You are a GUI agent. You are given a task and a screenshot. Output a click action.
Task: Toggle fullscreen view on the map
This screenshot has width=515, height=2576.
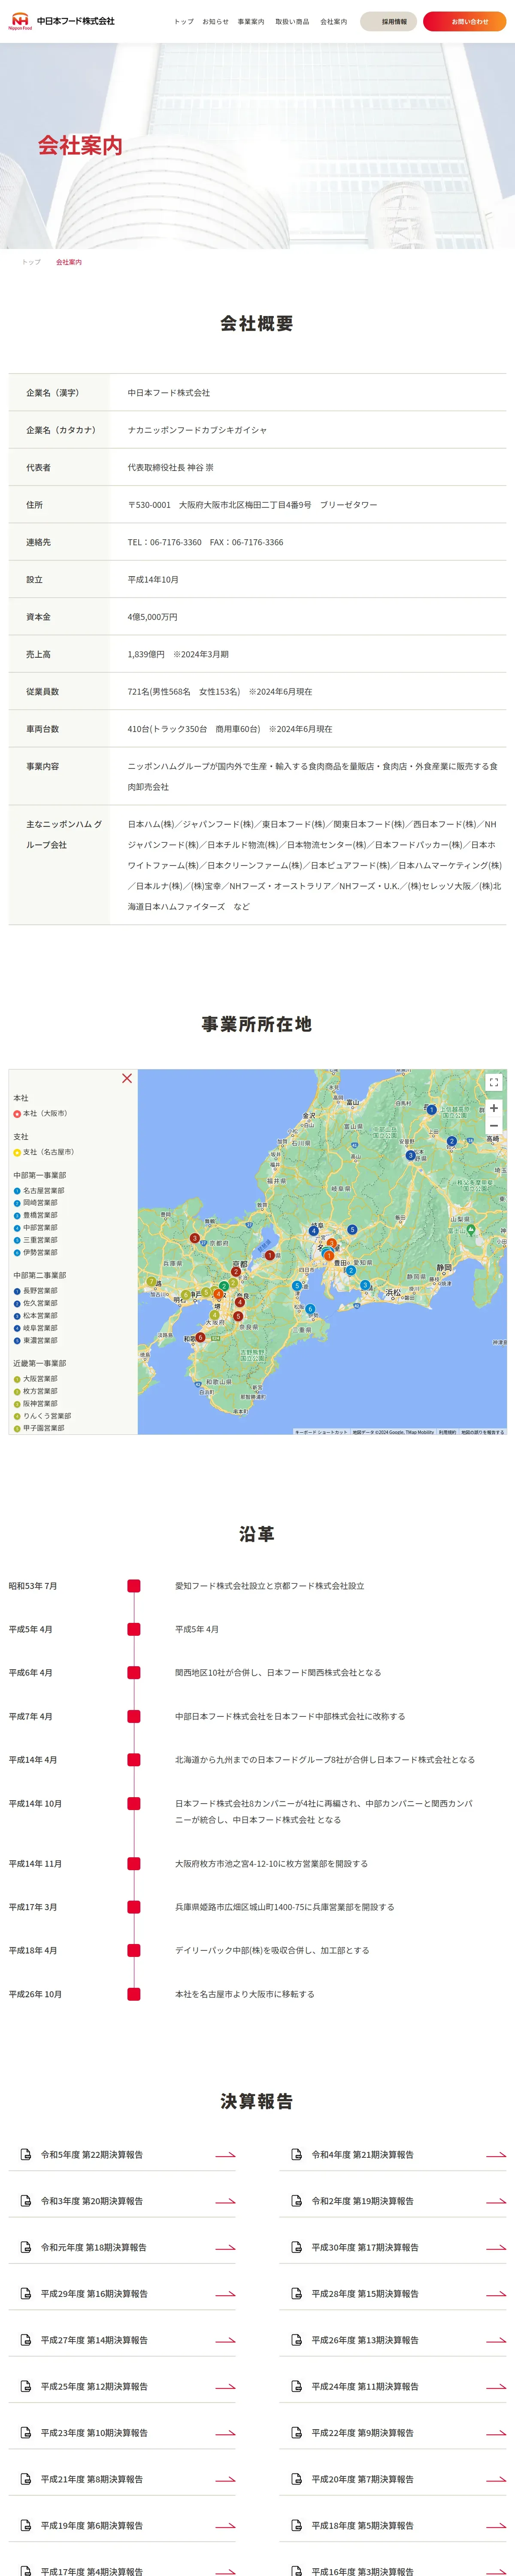point(493,1082)
